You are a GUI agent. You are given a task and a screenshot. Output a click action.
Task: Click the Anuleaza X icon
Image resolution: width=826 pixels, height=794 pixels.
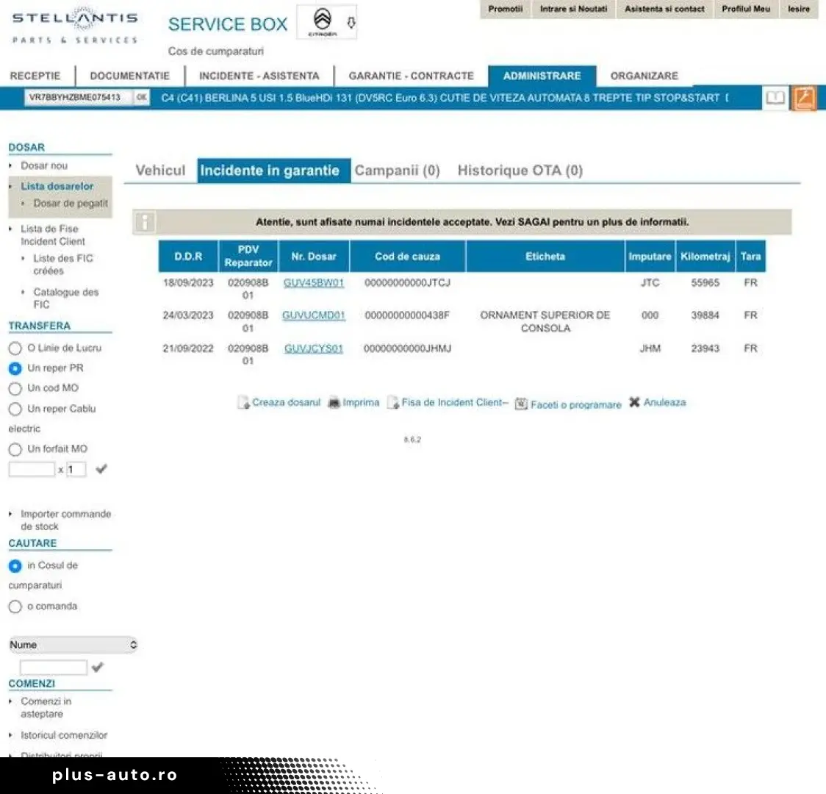pos(634,402)
